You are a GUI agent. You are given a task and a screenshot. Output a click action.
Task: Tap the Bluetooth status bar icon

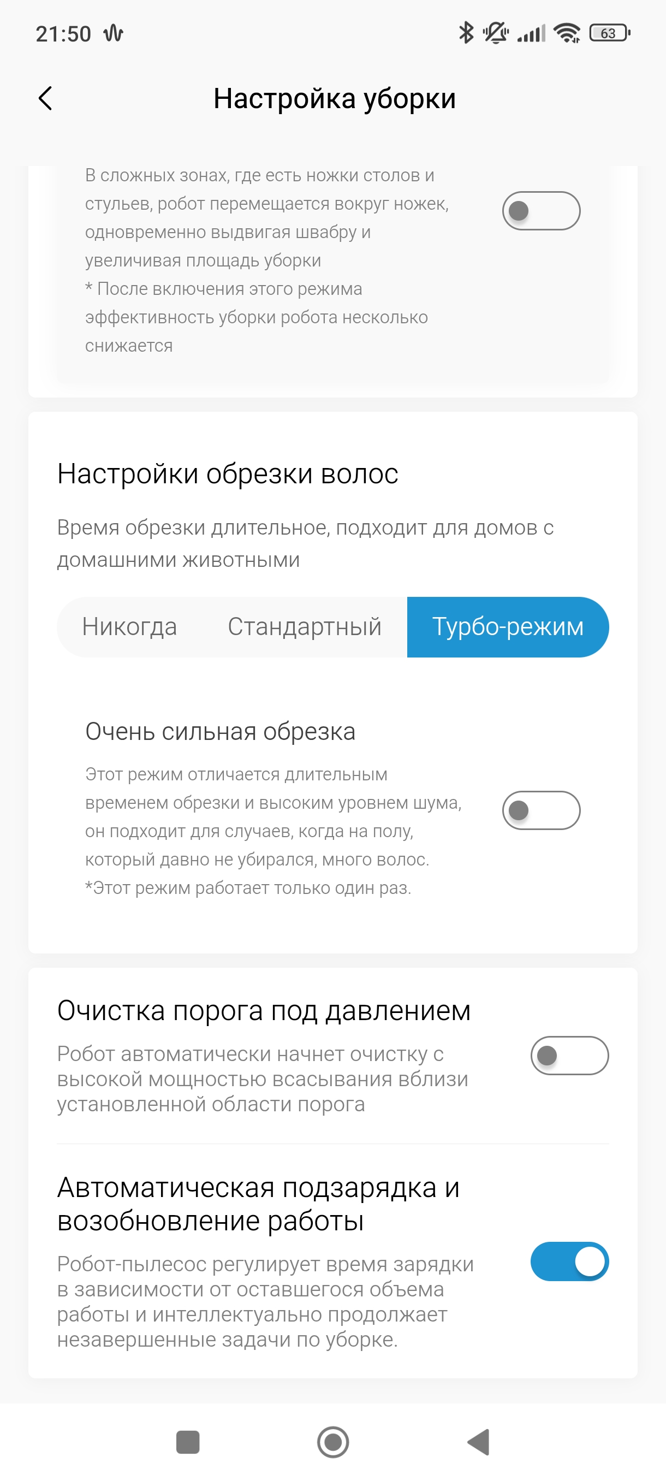tap(466, 33)
